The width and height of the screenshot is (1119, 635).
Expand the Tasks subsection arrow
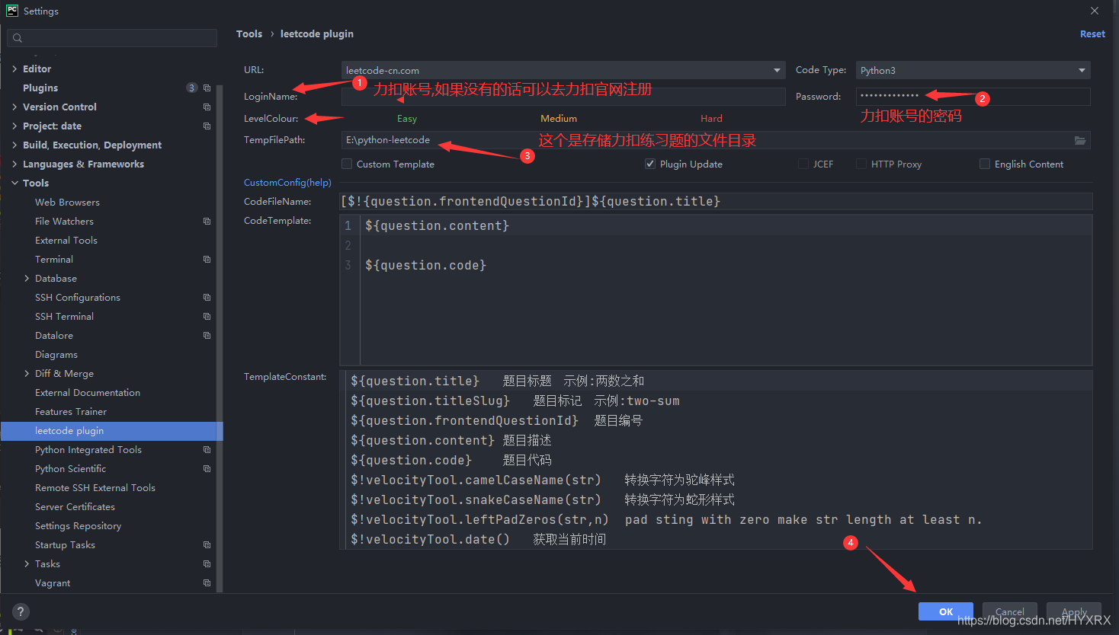[x=27, y=564]
